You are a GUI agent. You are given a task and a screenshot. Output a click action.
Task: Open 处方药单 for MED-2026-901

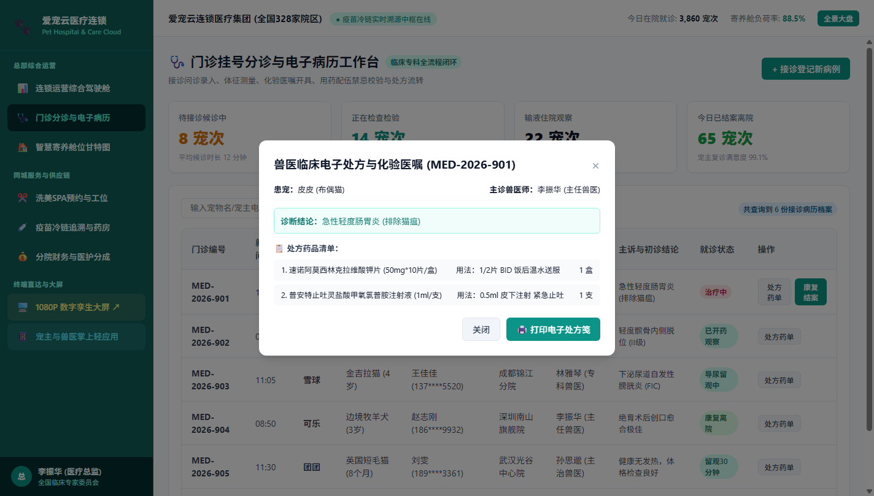[775, 292]
